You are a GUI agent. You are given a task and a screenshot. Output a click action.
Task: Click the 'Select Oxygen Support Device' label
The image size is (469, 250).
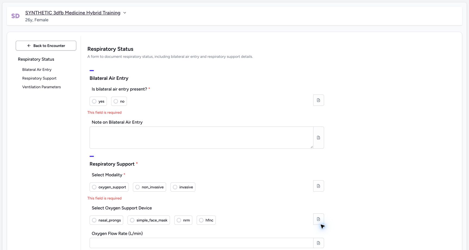pos(122,208)
